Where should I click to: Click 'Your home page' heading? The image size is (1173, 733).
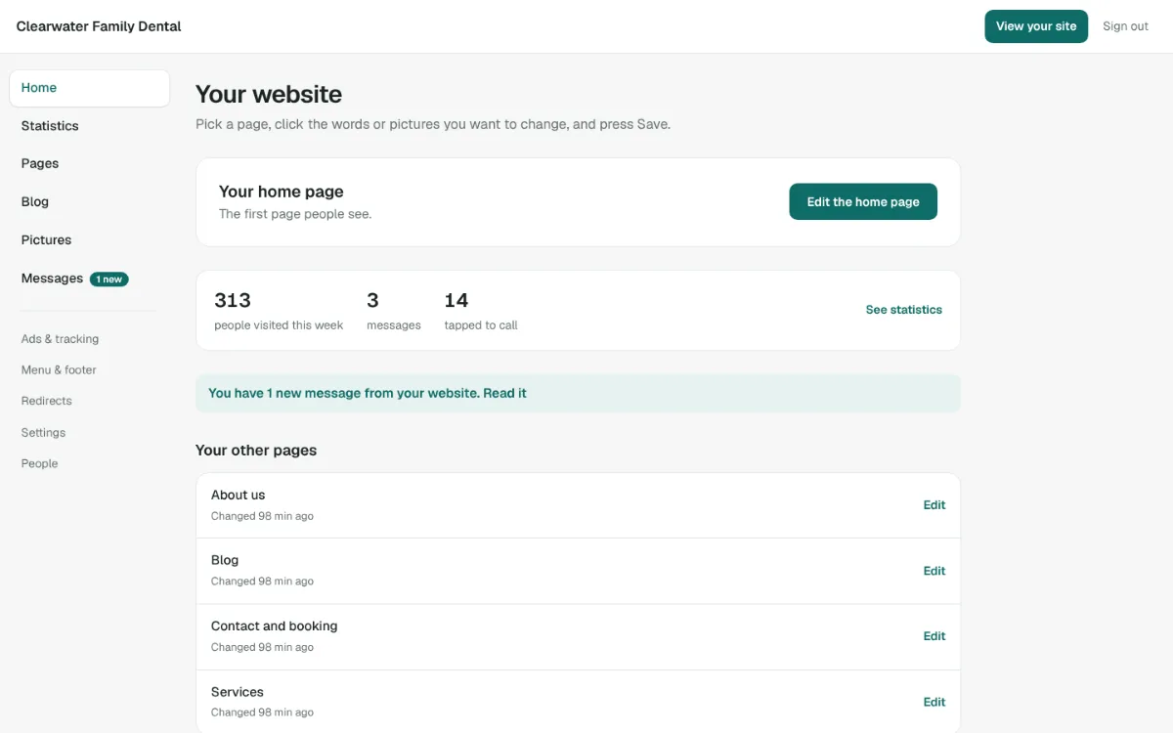(282, 192)
